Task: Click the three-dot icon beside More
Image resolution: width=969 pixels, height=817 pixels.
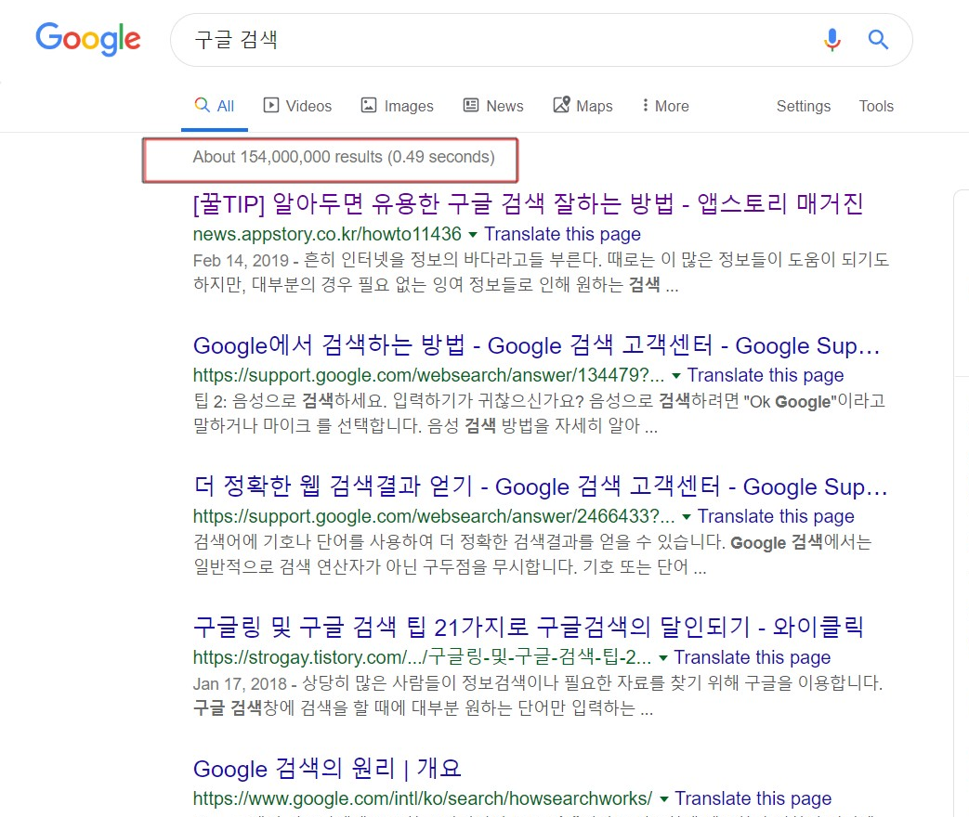Action: (645, 106)
